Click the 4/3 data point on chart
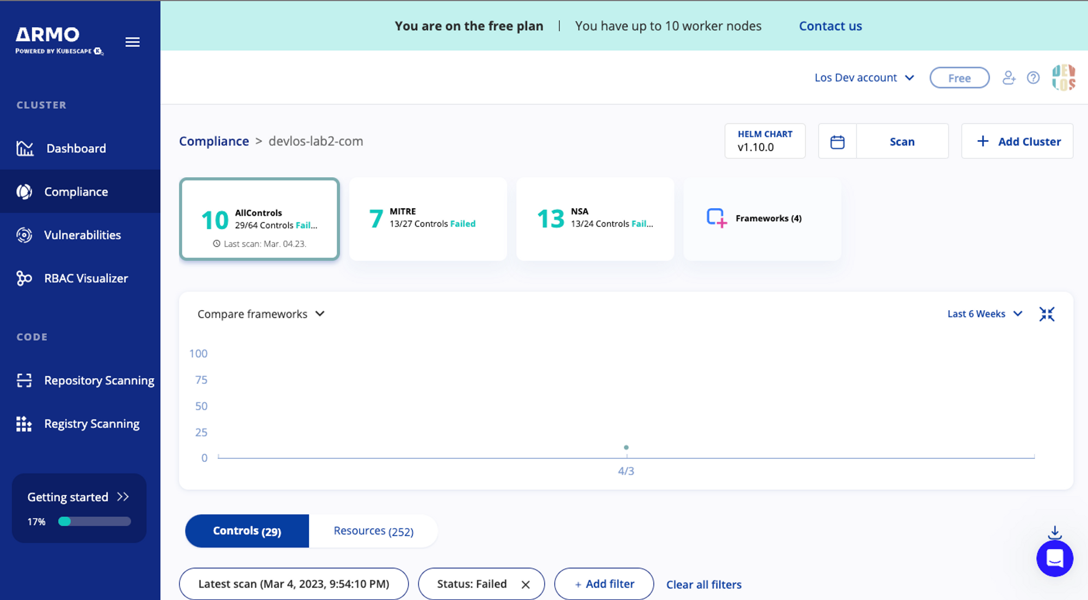Image resolution: width=1088 pixels, height=600 pixels. pos(626,447)
